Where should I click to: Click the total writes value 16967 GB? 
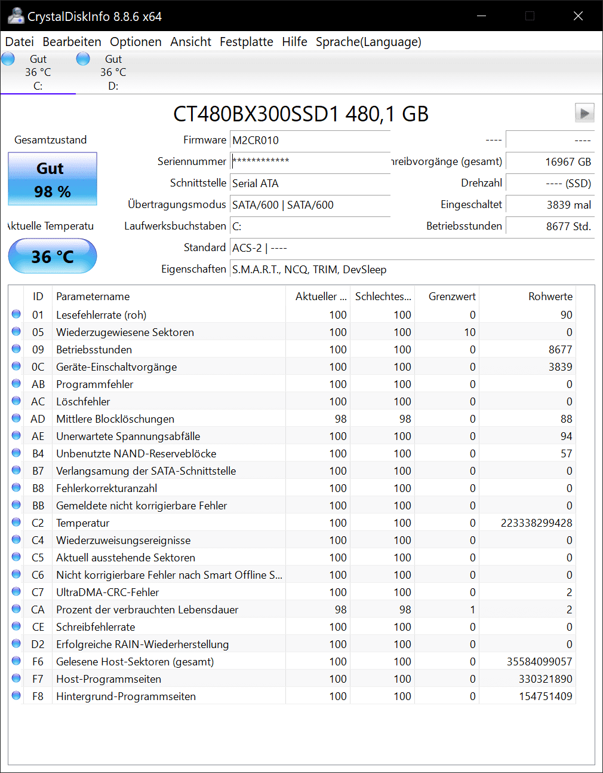point(550,161)
